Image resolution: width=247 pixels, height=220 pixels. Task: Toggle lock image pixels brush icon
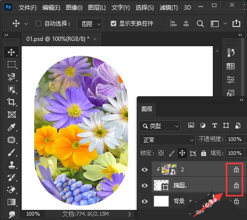pos(172,153)
